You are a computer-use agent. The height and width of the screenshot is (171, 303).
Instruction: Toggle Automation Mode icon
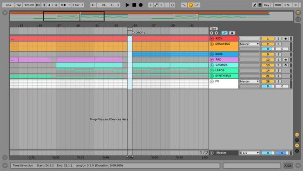pyautogui.click(x=224, y=33)
